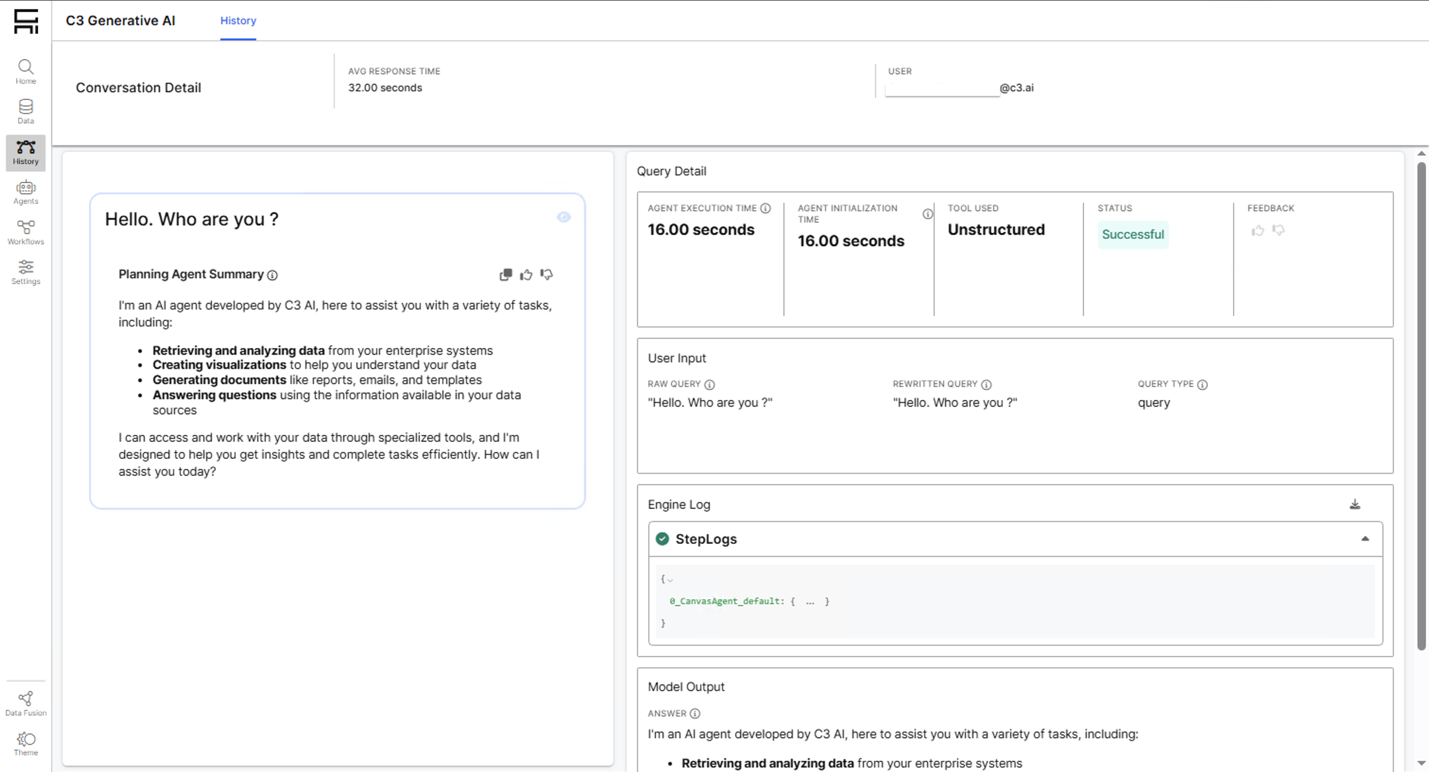
Task: Click the C3 AI logo
Action: click(26, 21)
